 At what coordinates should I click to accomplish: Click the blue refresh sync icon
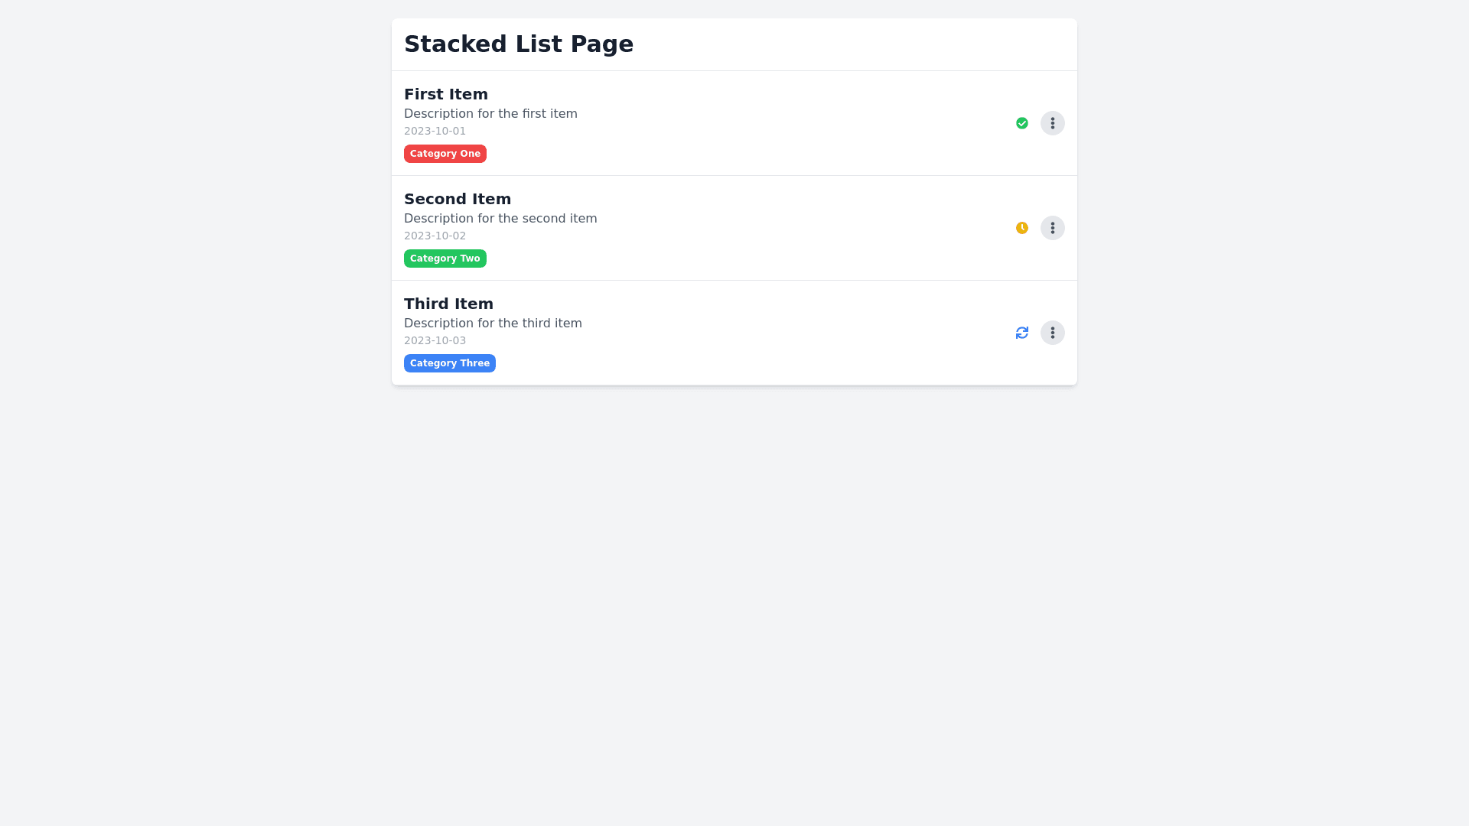tap(1022, 333)
